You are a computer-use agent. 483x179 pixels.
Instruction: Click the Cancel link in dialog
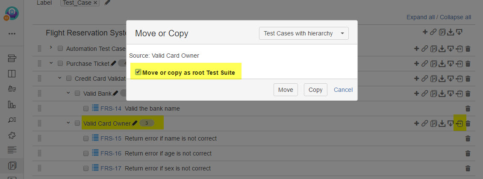coord(343,90)
